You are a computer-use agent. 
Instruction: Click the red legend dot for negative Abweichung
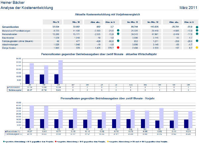(x=56, y=141)
